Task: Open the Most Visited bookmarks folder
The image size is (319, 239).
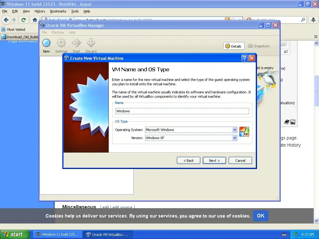Action: [13, 30]
